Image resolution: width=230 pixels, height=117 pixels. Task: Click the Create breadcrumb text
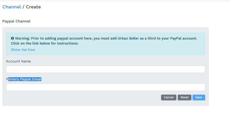(33, 7)
